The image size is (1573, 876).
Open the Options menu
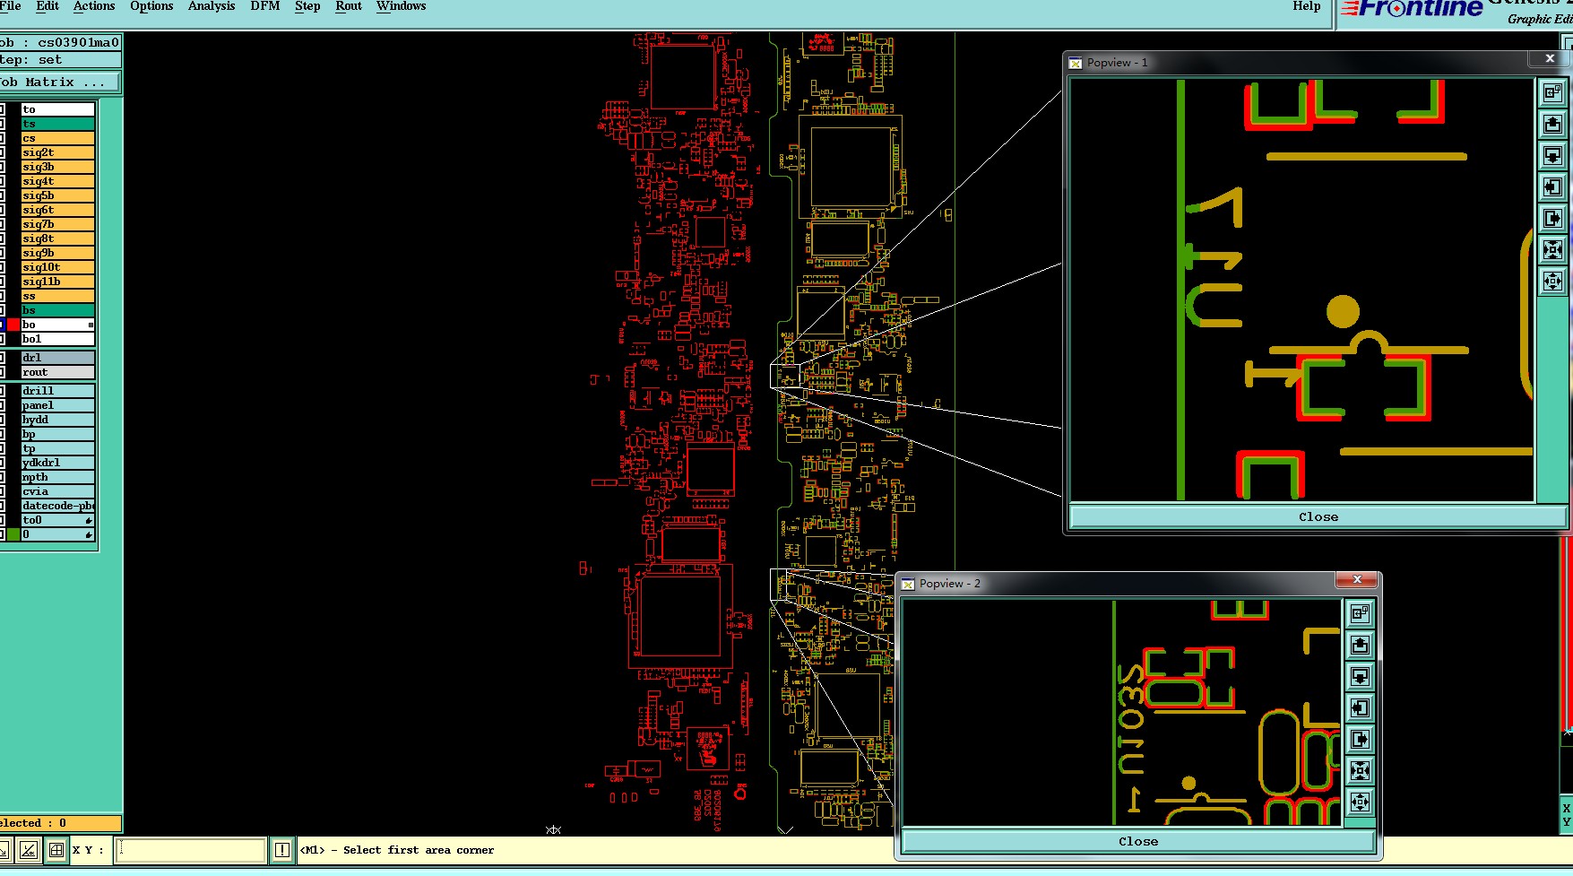151,6
